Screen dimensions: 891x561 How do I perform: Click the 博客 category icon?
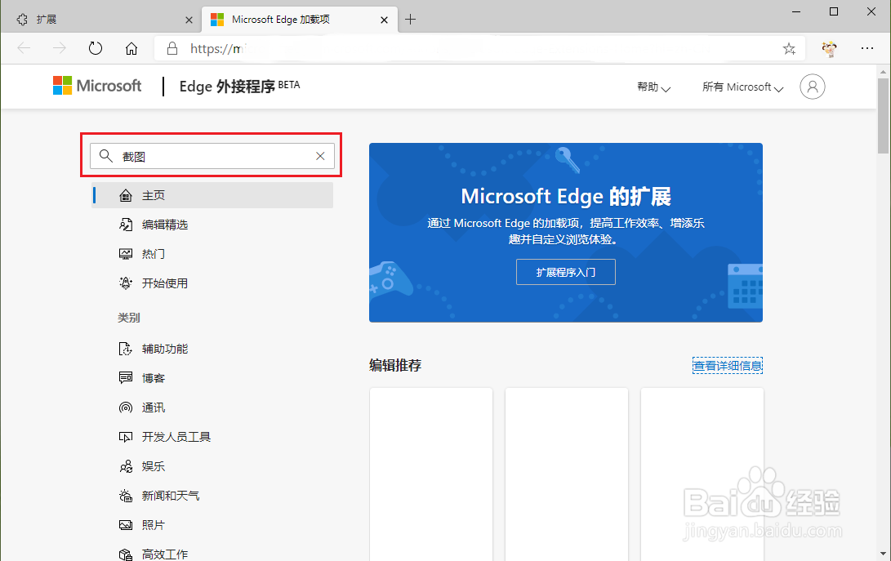[x=126, y=378]
